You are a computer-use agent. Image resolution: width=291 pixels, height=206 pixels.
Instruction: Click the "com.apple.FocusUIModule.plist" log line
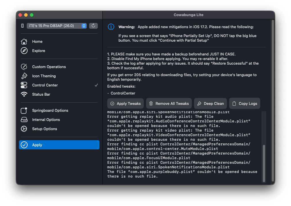149,158
